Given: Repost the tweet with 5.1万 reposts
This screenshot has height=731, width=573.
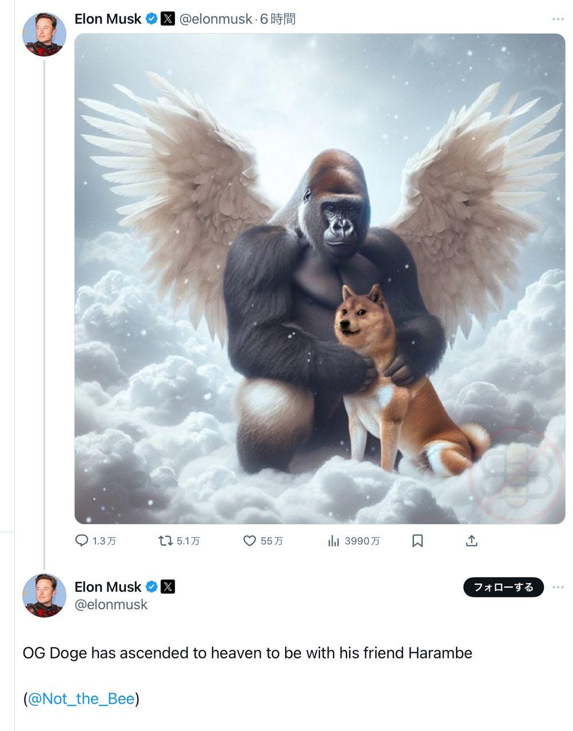Looking at the screenshot, I should pos(166,540).
